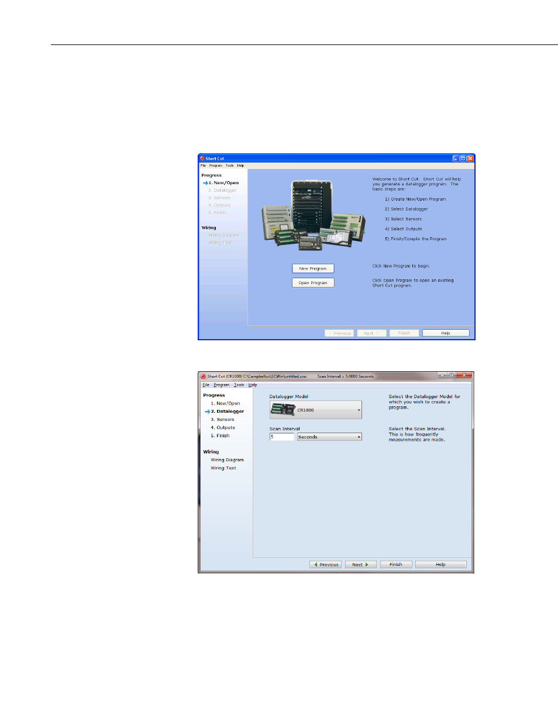Minimize the Short Cut (CR1000) window
The height and width of the screenshot is (722, 558).
click(x=442, y=375)
